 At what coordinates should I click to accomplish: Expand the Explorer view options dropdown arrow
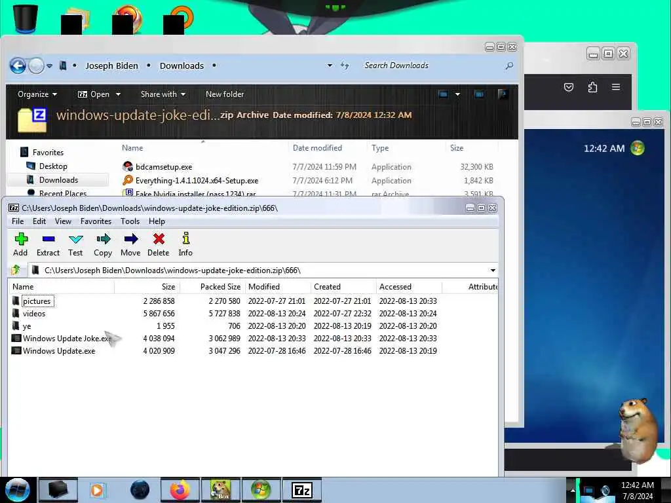click(x=457, y=94)
